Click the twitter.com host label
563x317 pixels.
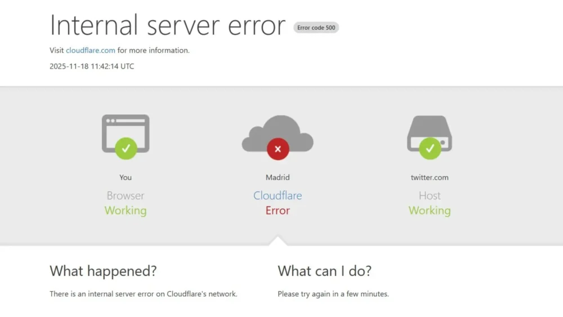430,177
